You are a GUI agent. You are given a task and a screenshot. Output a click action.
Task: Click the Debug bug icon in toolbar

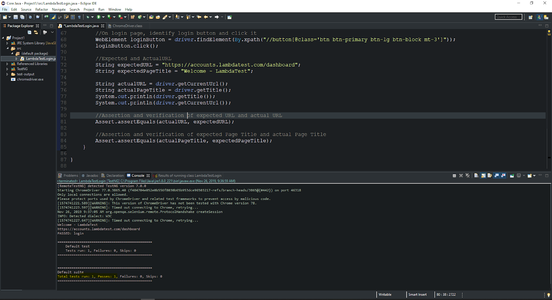coord(88,17)
